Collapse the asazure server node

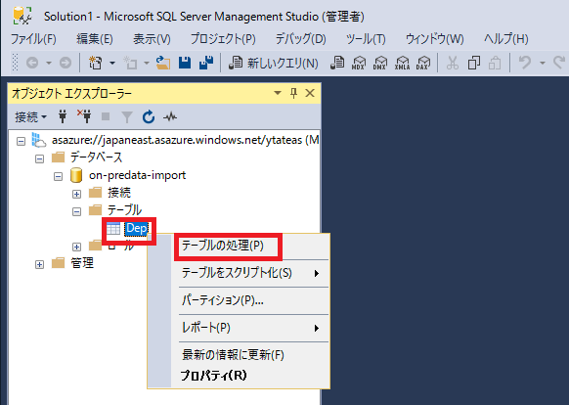click(22, 141)
